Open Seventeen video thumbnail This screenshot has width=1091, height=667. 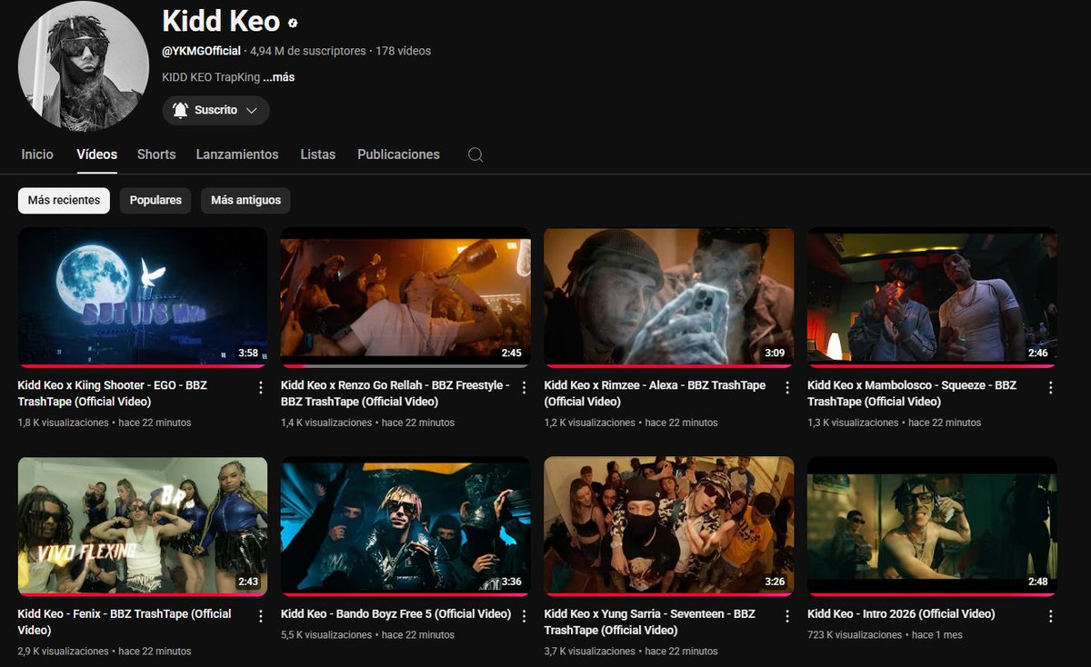(669, 525)
